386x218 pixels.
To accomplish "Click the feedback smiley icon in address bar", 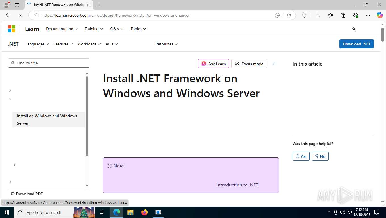I will (277, 15).
